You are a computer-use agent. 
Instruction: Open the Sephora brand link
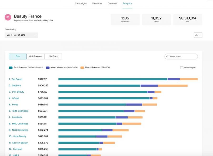[x=16, y=85]
